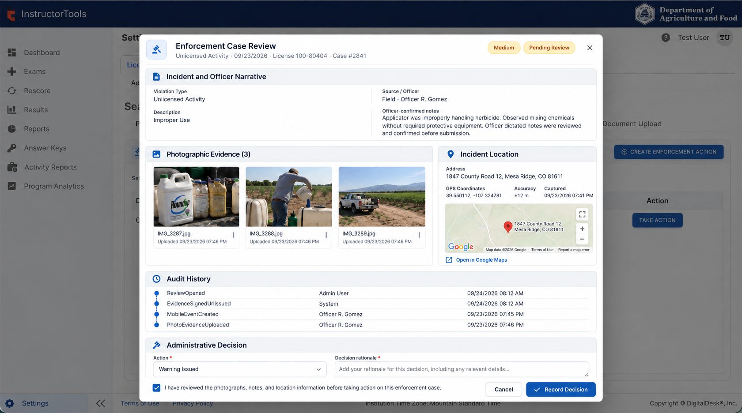Open the TU user avatar menu

[725, 38]
